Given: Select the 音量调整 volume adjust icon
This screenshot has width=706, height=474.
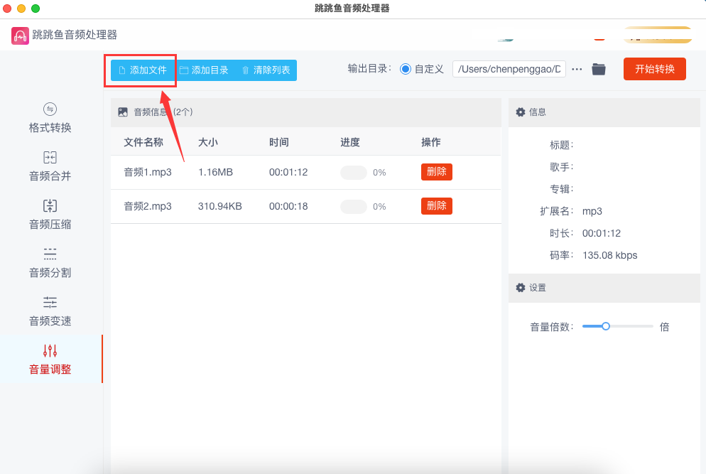Looking at the screenshot, I should (50, 350).
